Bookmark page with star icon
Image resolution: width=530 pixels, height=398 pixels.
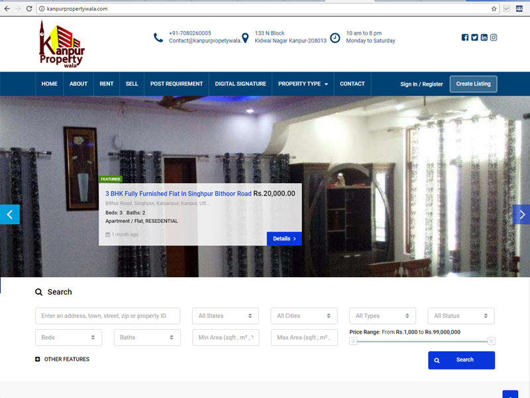[x=494, y=9]
